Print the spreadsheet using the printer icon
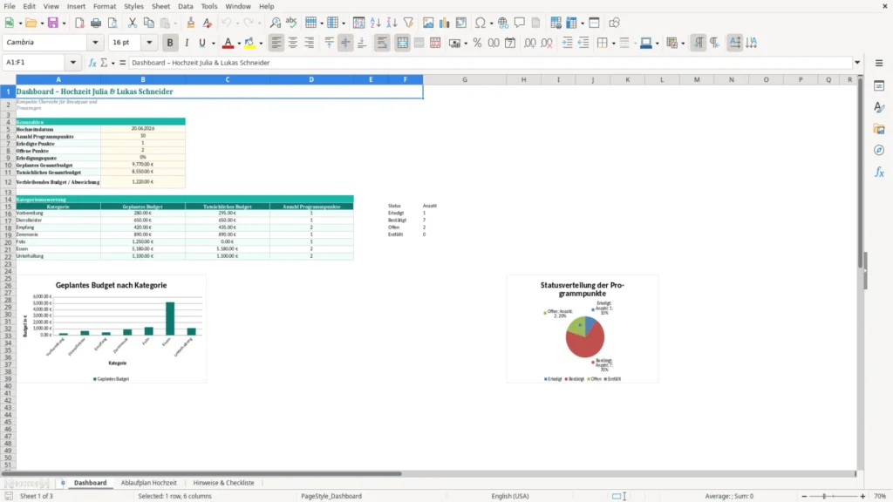This screenshot has height=502, width=893. click(x=96, y=23)
